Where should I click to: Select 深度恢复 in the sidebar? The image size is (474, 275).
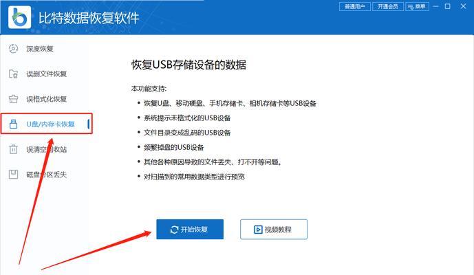pos(46,49)
